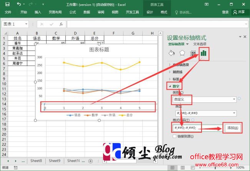Click the 添加(A) button
Screen dimensions: 250x171
(x=233, y=128)
